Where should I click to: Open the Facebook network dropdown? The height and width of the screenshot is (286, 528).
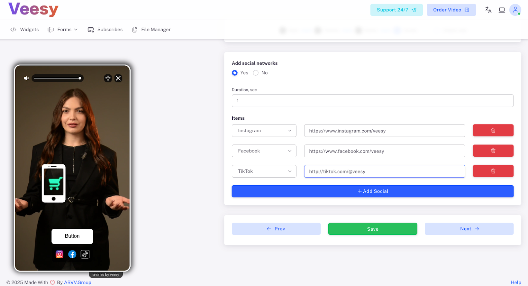coord(264,151)
